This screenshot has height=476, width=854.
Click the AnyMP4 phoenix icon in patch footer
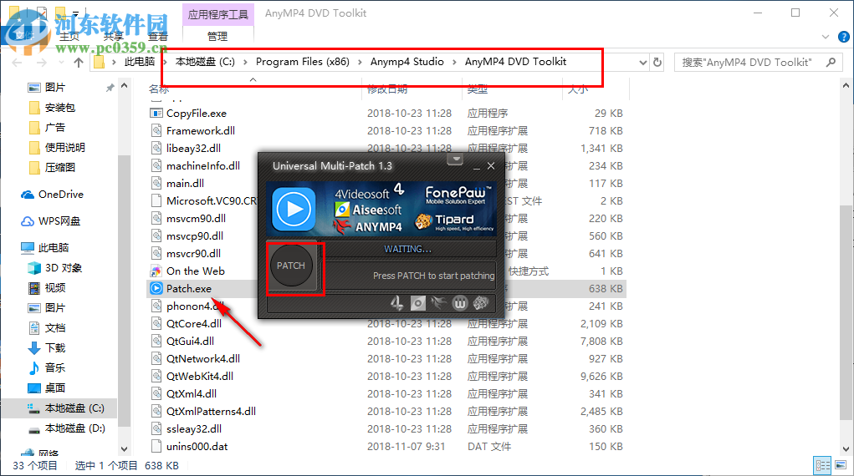pyautogui.click(x=438, y=302)
